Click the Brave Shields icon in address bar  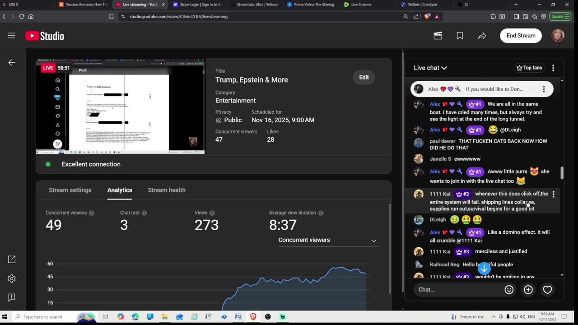427,16
